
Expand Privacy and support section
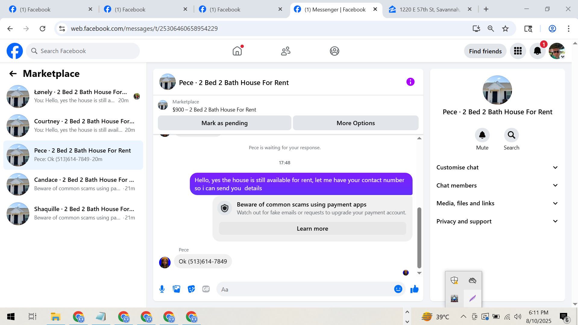(x=497, y=221)
